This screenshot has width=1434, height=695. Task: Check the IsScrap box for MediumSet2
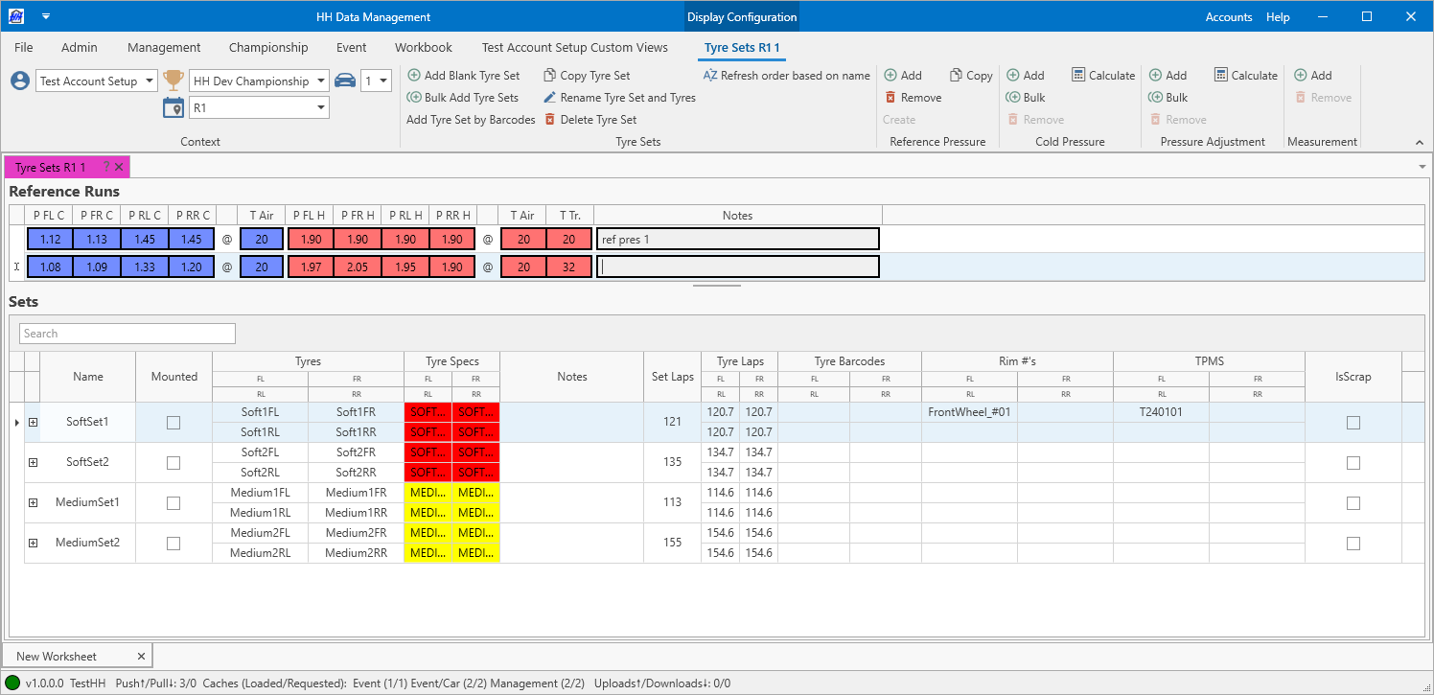pyautogui.click(x=1353, y=544)
